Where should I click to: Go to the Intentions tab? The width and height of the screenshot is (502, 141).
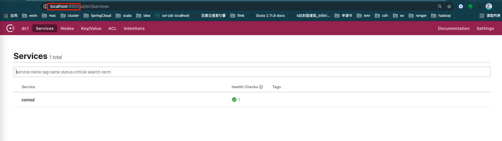click(x=134, y=28)
